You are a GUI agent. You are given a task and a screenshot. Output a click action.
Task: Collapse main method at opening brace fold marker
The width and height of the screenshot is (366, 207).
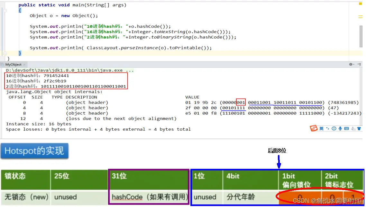click(x=5, y=11)
